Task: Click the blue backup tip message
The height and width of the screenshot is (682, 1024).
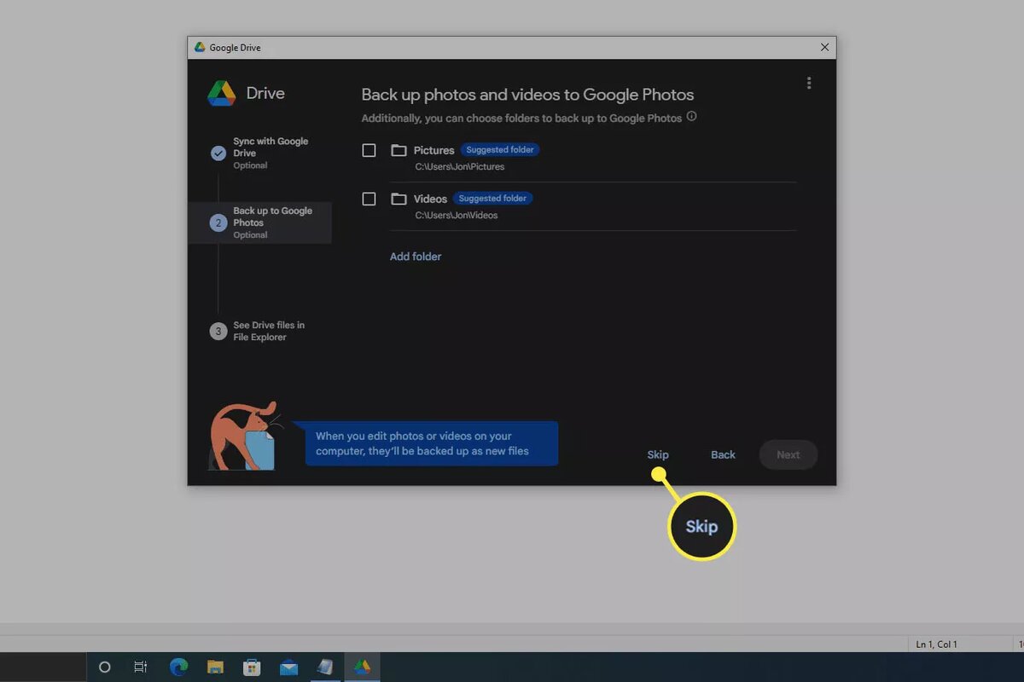Action: [x=432, y=443]
